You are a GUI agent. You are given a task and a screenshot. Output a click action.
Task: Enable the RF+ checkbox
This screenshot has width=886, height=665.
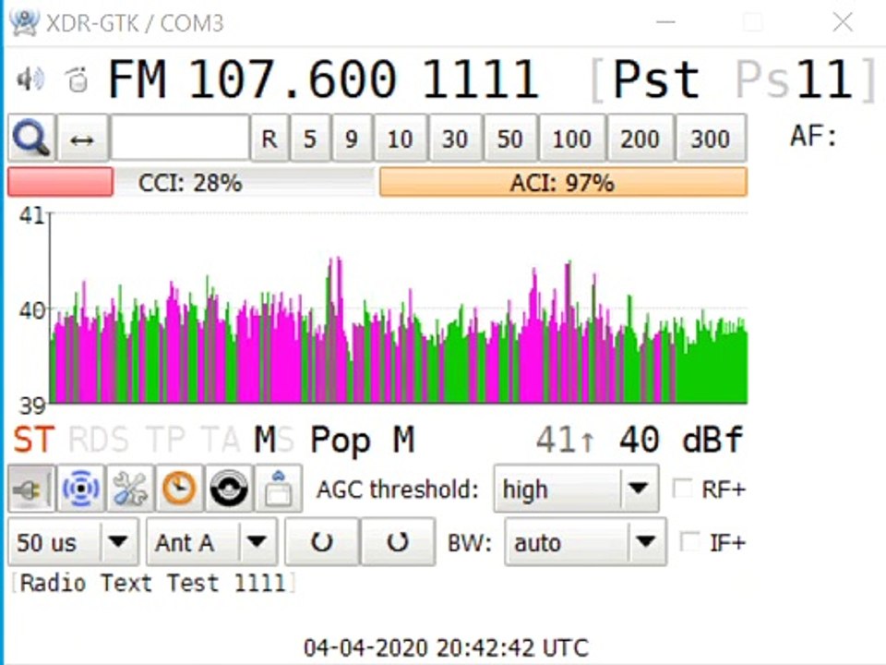coord(682,489)
